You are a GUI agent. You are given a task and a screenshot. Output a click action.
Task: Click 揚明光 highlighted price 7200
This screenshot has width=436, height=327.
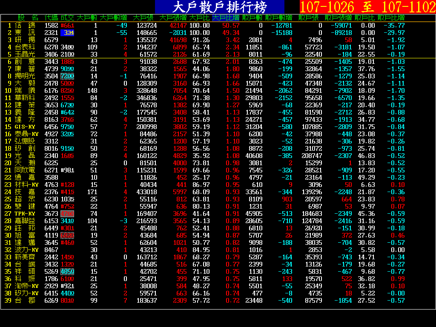pyautogui.click(x=67, y=76)
